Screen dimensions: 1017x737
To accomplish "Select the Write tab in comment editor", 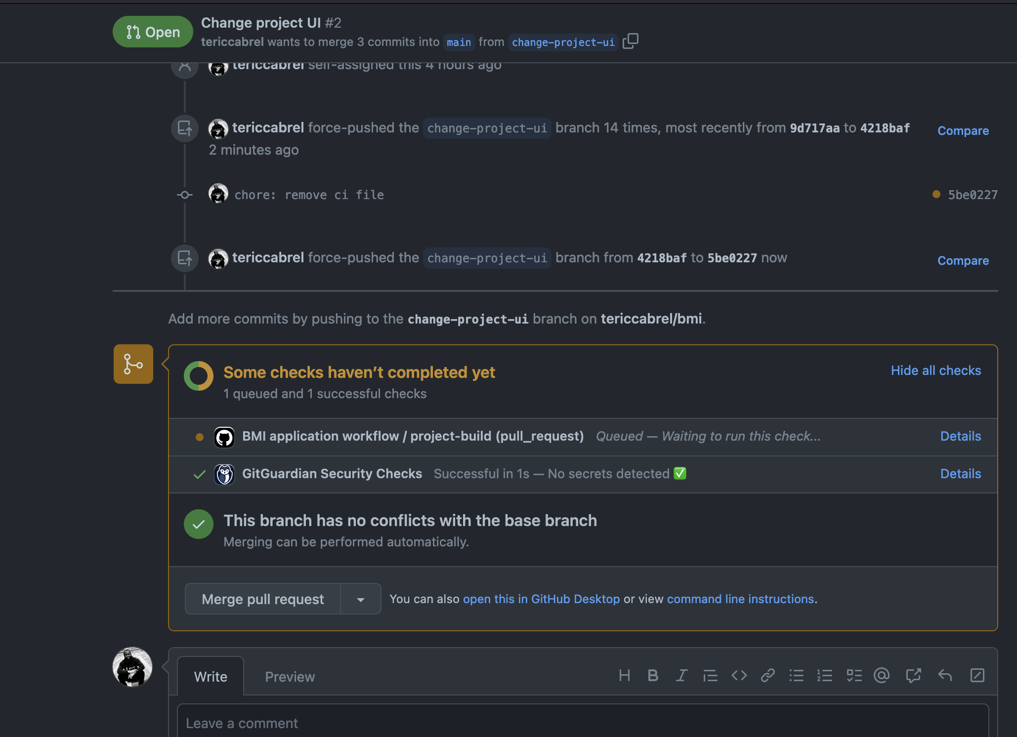I will coord(210,676).
